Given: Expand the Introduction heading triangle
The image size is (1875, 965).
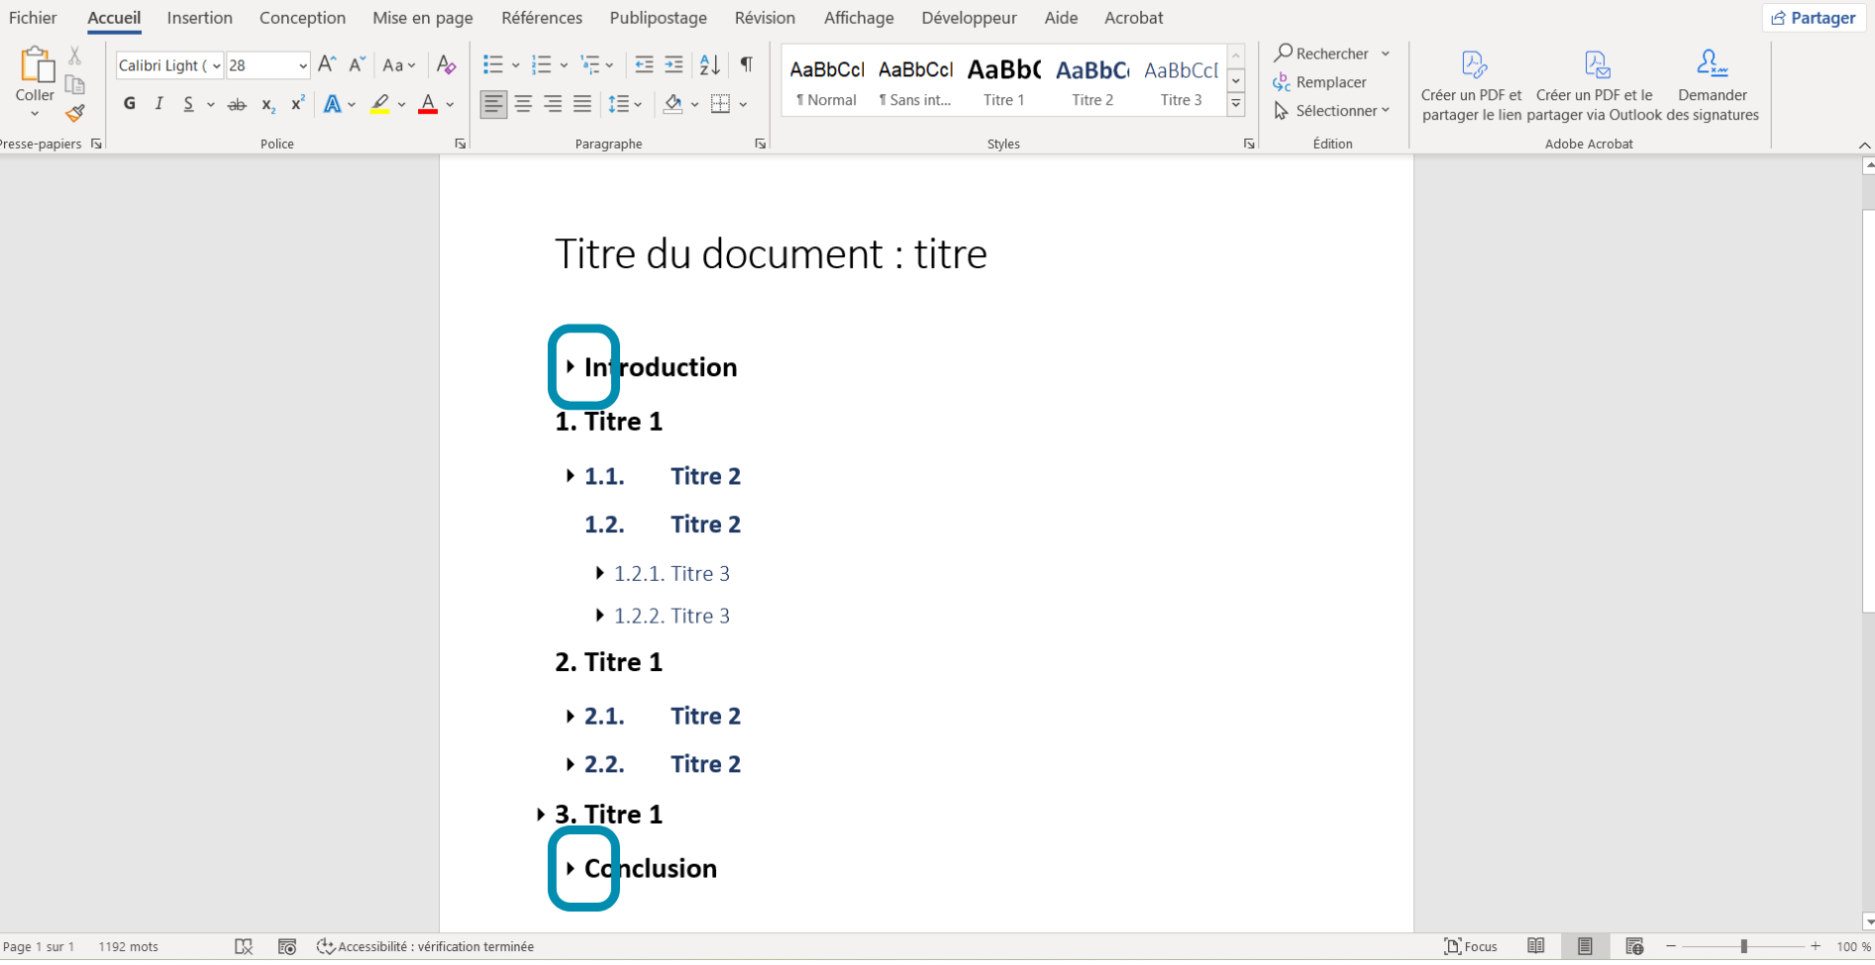Looking at the screenshot, I should (x=571, y=366).
